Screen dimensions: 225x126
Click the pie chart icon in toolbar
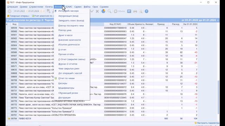[x=103, y=11]
